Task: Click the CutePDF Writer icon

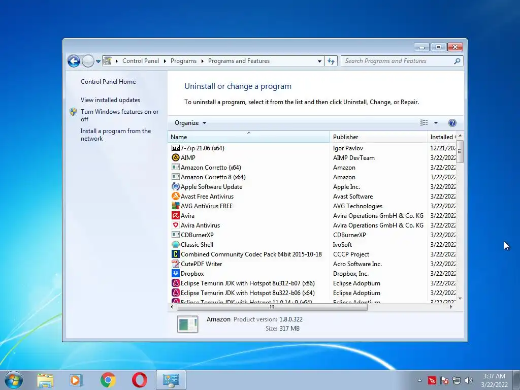Action: click(175, 264)
